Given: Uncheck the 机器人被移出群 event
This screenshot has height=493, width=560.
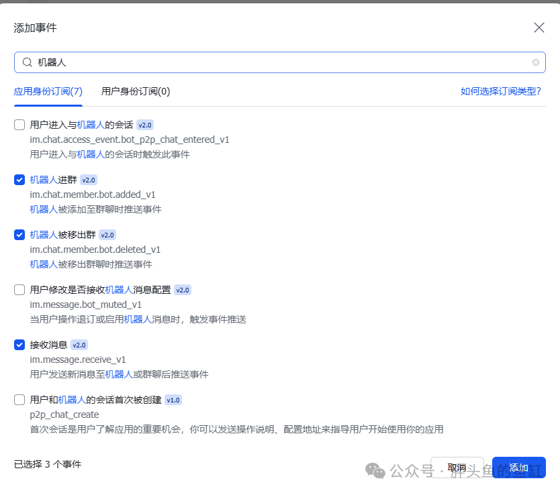Looking at the screenshot, I should 19,235.
